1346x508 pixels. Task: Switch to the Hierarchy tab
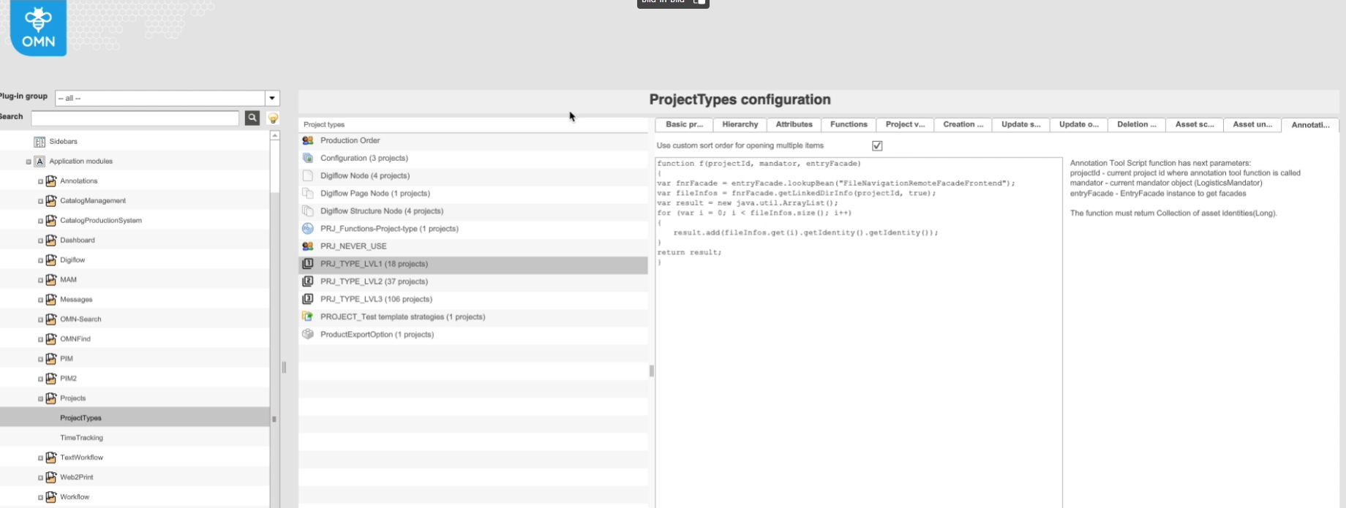tap(740, 125)
